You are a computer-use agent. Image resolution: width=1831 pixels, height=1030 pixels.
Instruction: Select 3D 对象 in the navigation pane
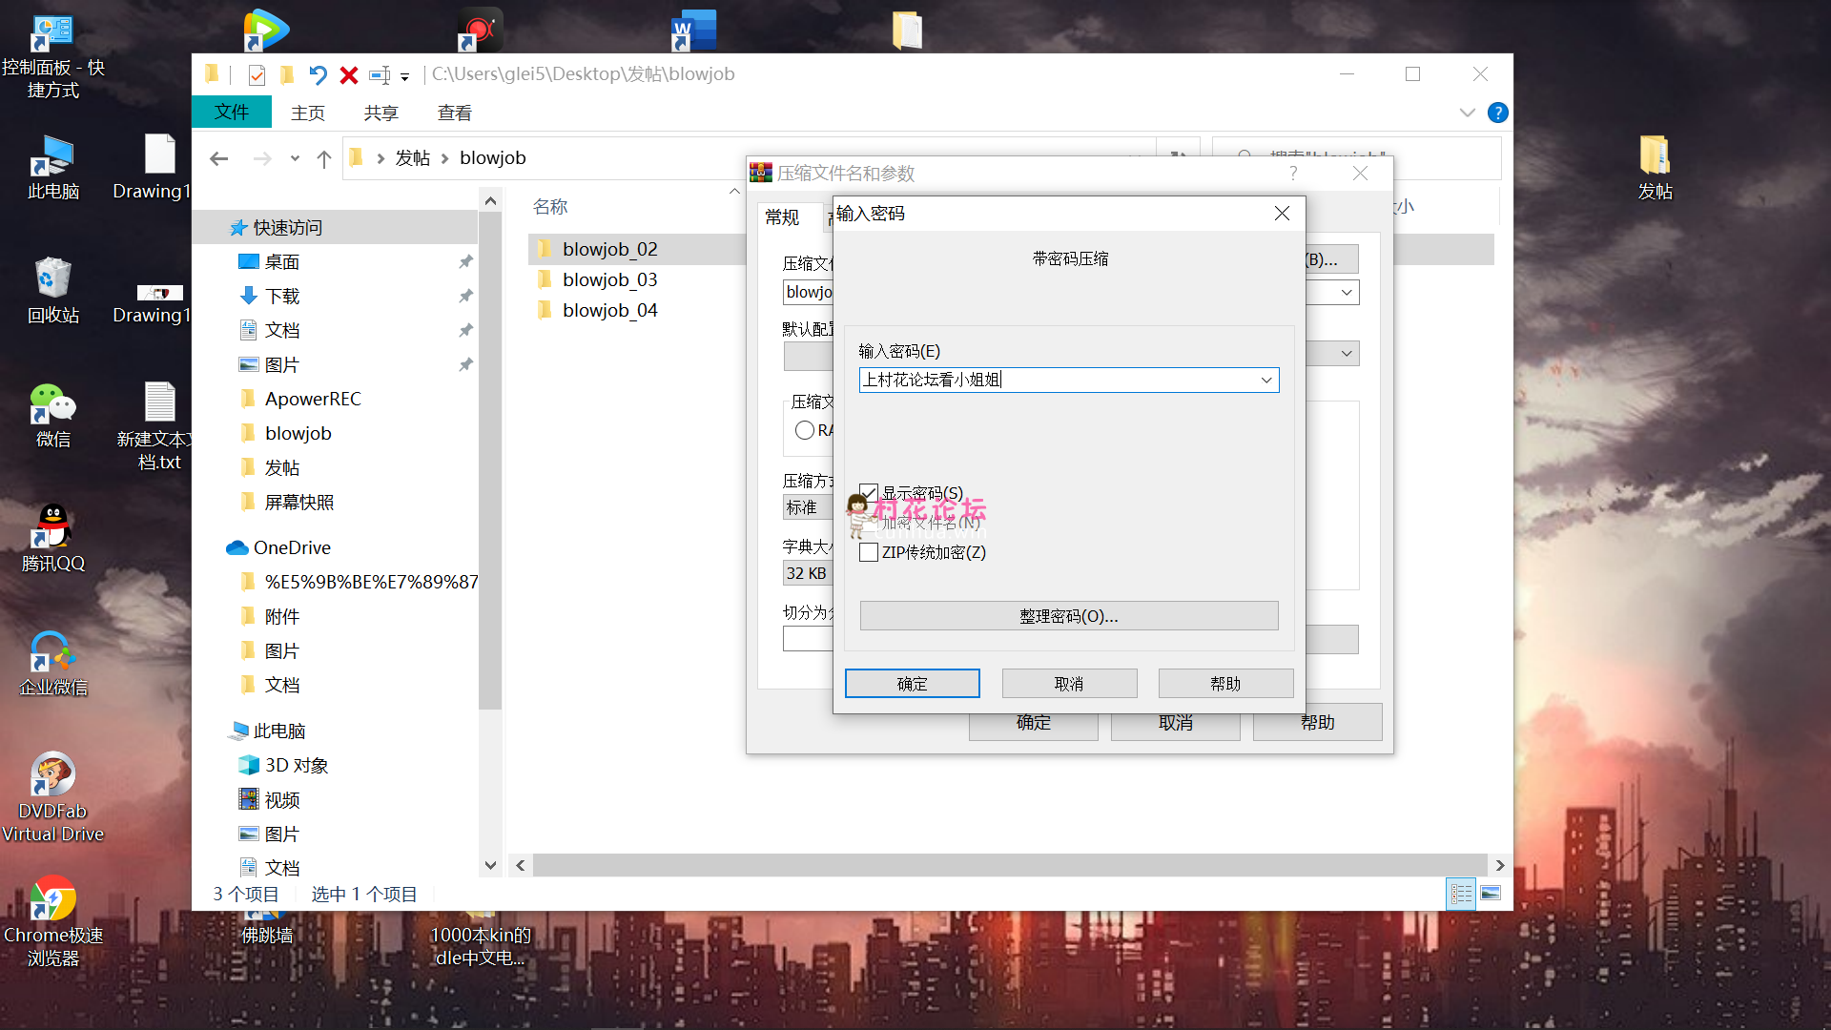(x=282, y=765)
